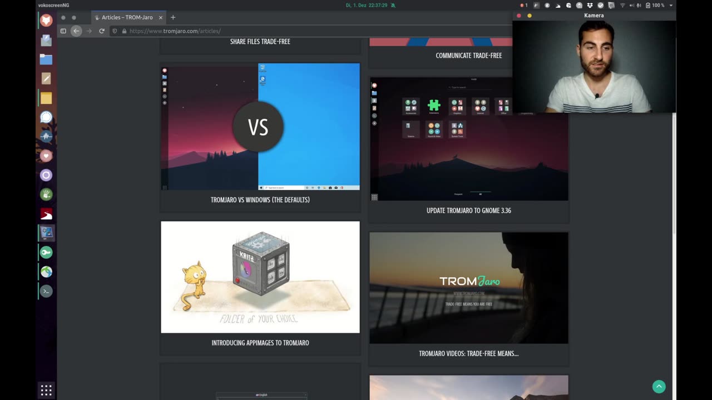Click the green scroll-to-top arrow button
Screen dimensions: 712x400
(659, 387)
